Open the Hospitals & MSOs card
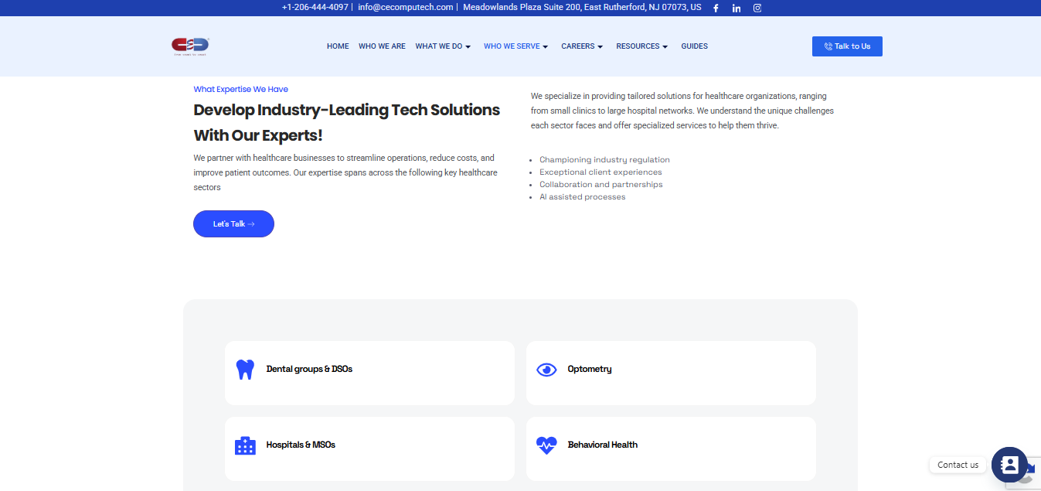The width and height of the screenshot is (1041, 491). coord(369,448)
